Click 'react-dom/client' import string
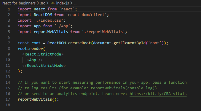201x111 pixels. tap(86, 15)
